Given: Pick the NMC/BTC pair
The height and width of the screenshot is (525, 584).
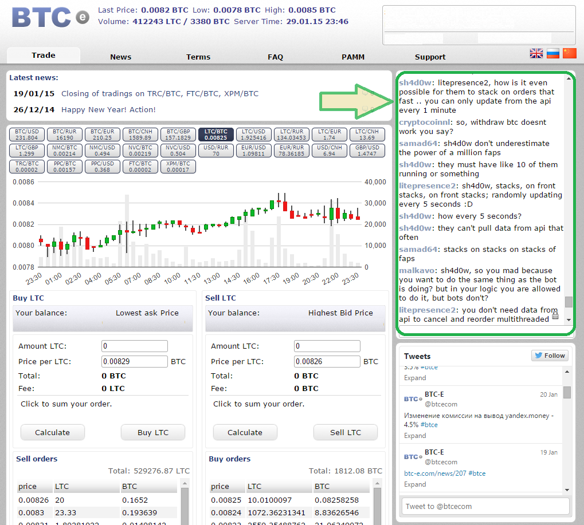Looking at the screenshot, I should (64, 151).
